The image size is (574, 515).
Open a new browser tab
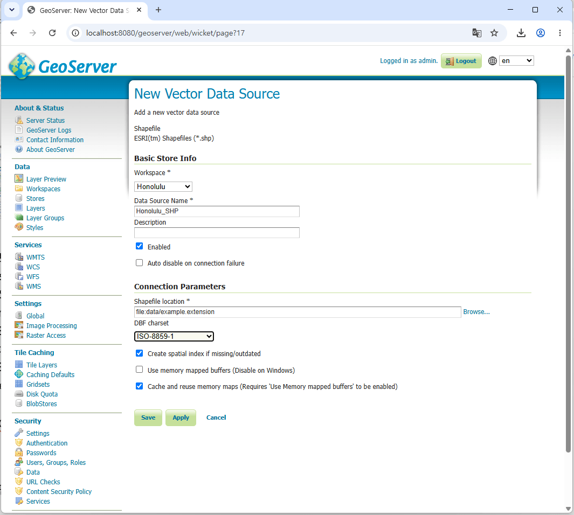(x=158, y=10)
